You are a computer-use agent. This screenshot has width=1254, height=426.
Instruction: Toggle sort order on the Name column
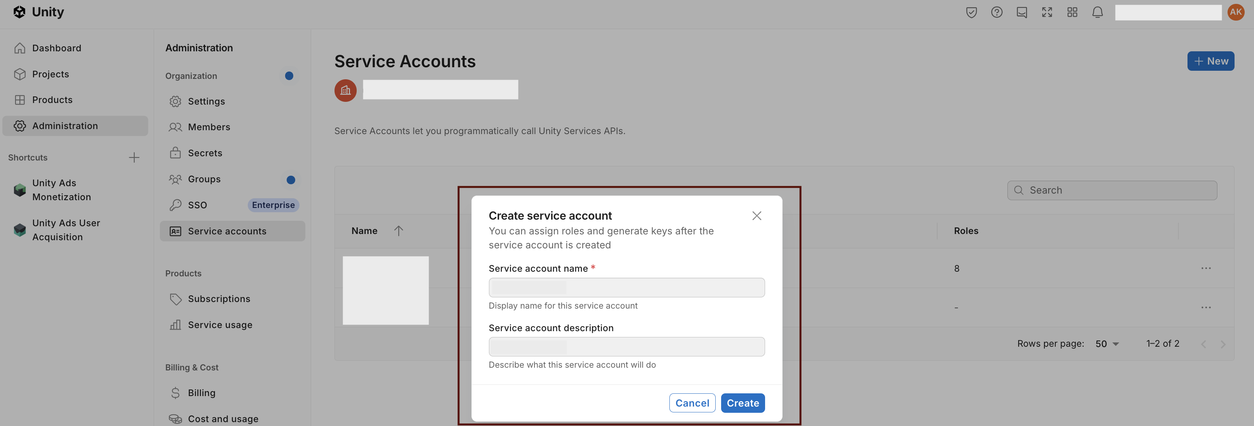(x=399, y=230)
